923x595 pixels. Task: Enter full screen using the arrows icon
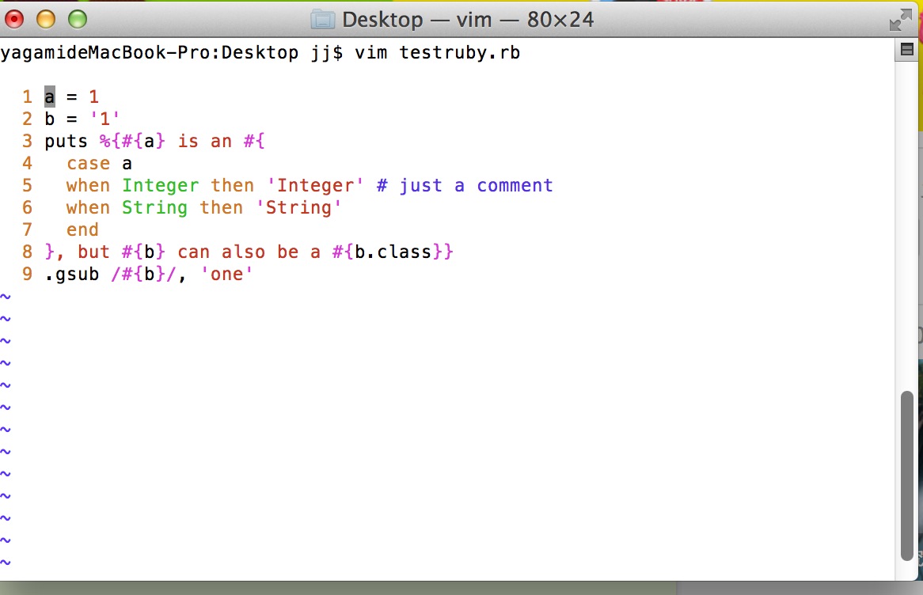click(x=901, y=20)
